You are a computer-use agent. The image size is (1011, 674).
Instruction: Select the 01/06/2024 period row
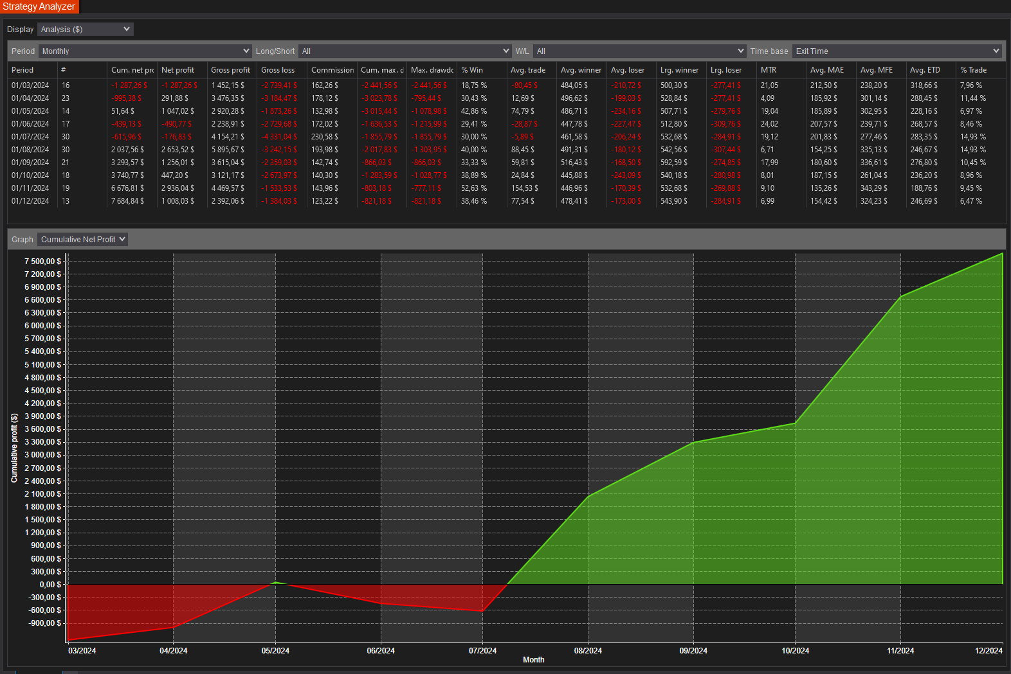(507, 124)
